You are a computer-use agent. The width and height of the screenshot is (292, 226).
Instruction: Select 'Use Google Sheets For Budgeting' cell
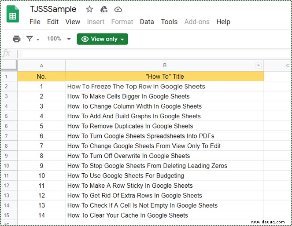(x=165, y=175)
